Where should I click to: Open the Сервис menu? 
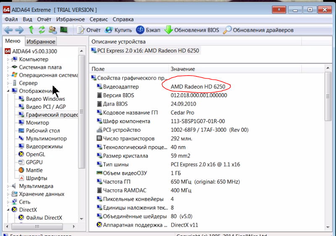click(x=99, y=19)
